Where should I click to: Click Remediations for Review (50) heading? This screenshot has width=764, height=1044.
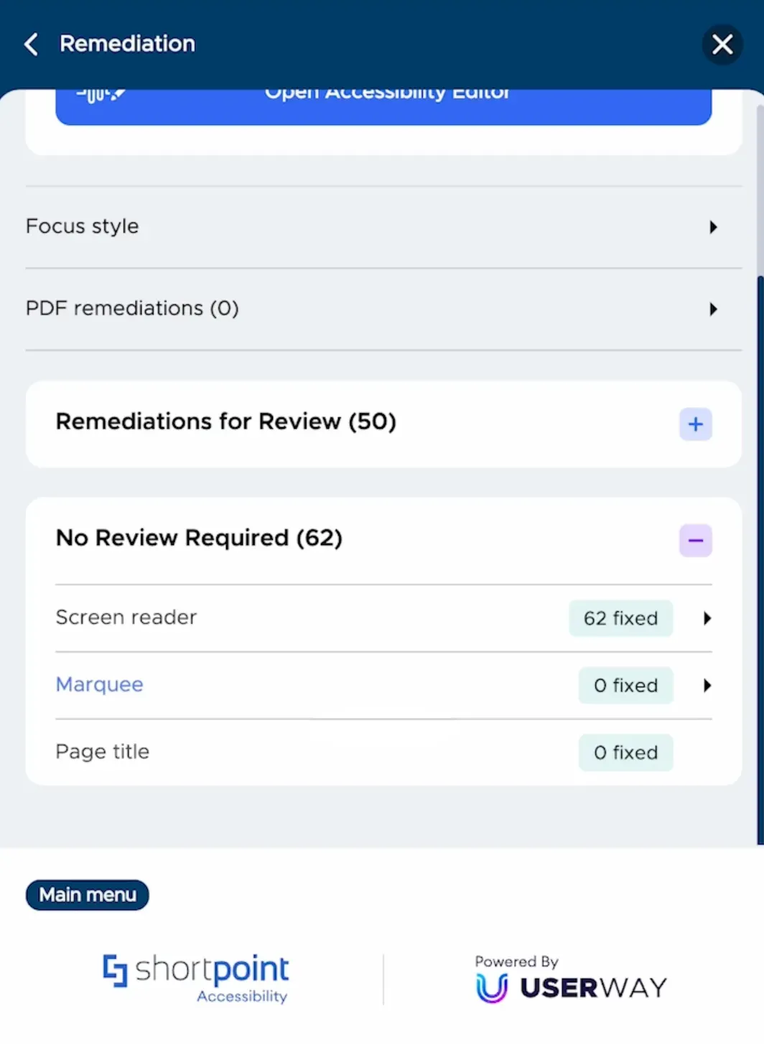(x=226, y=421)
